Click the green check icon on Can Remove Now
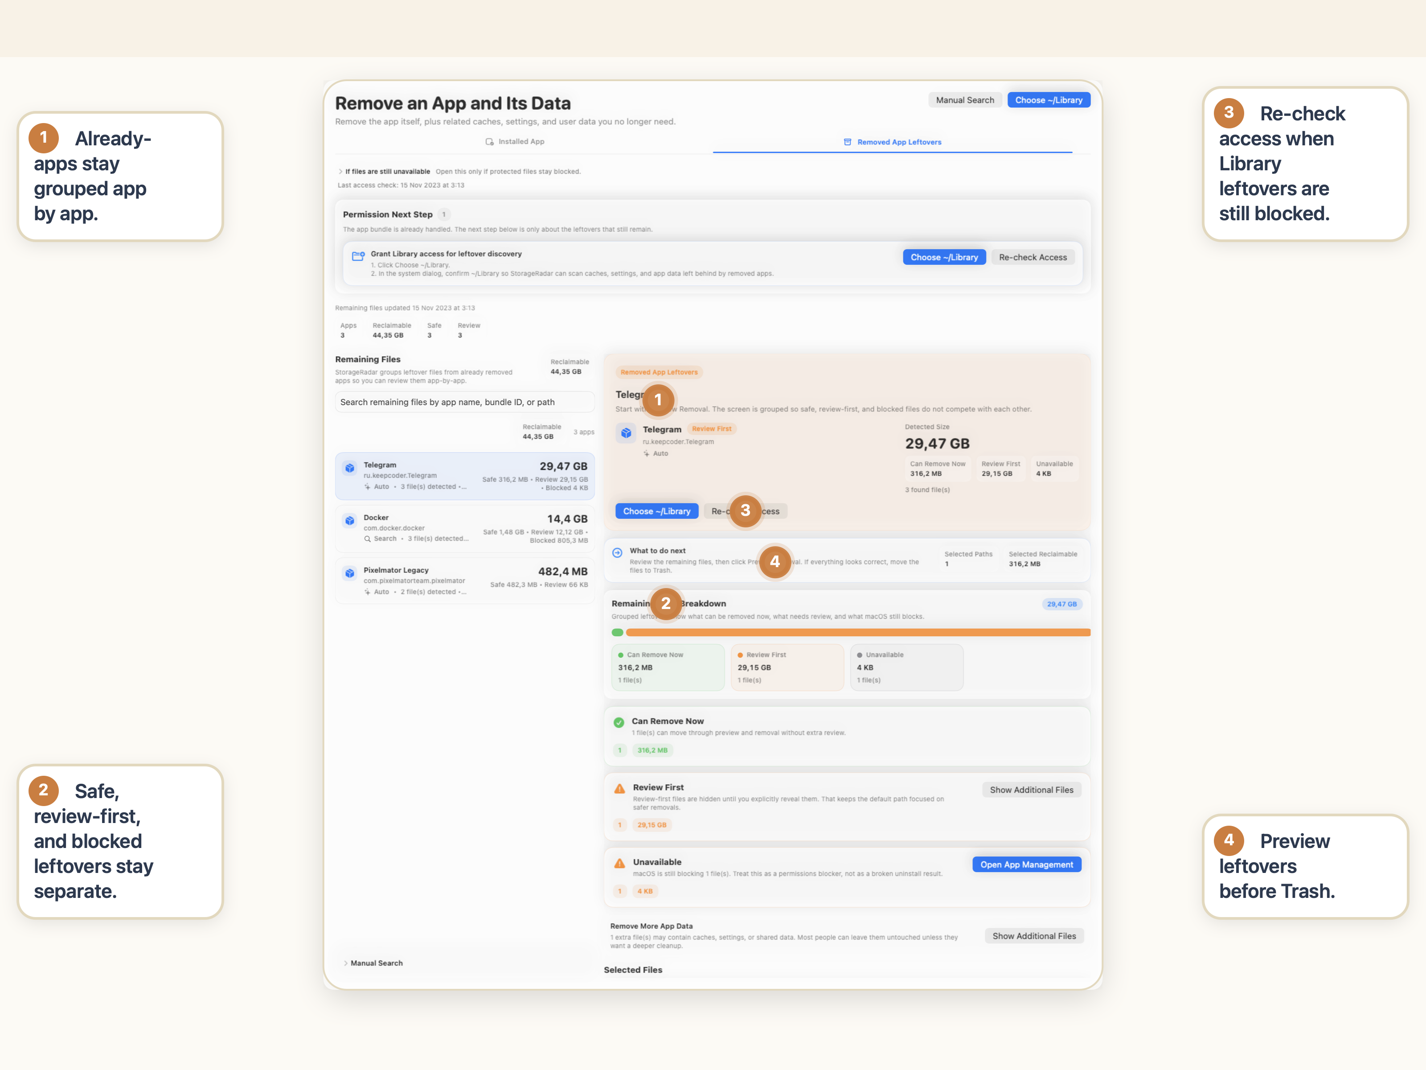The height and width of the screenshot is (1070, 1426). click(619, 722)
